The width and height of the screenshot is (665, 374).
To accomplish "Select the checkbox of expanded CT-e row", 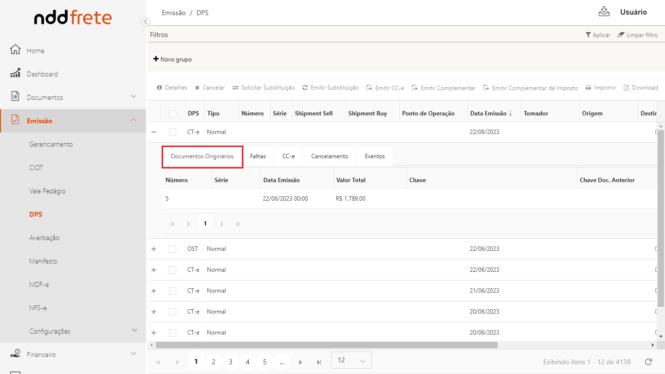I will tap(172, 132).
